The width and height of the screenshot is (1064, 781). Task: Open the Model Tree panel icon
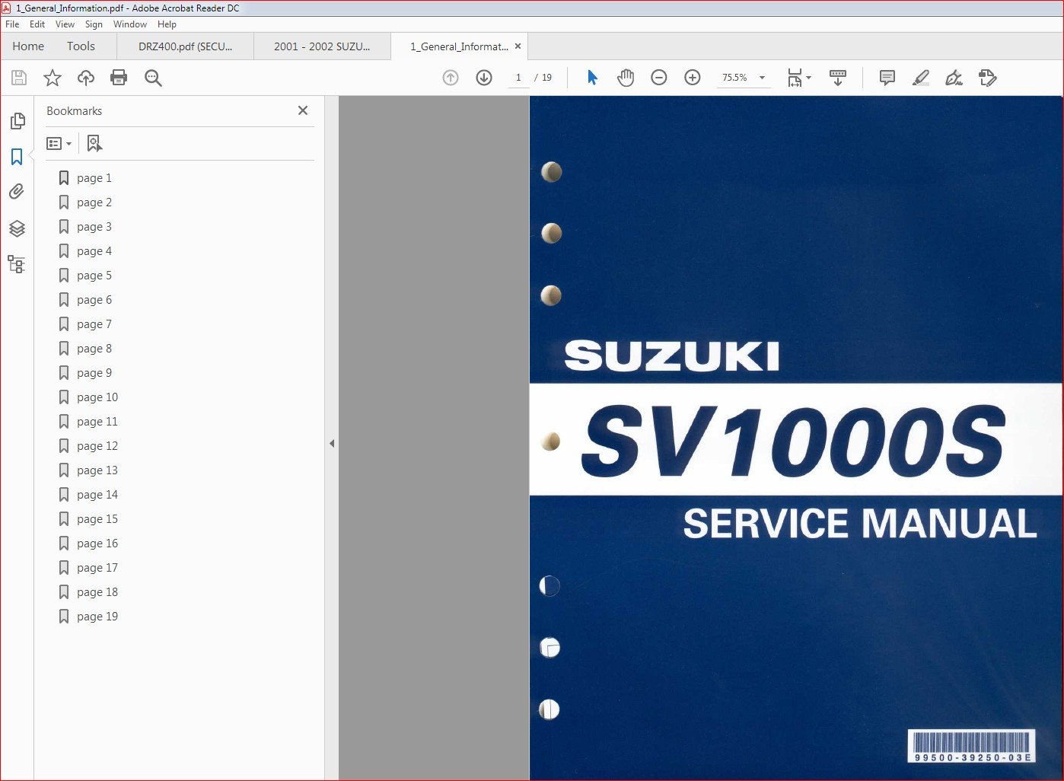coord(17,264)
